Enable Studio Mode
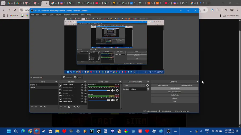Viewport: 241px width, 135px height. [175, 95]
